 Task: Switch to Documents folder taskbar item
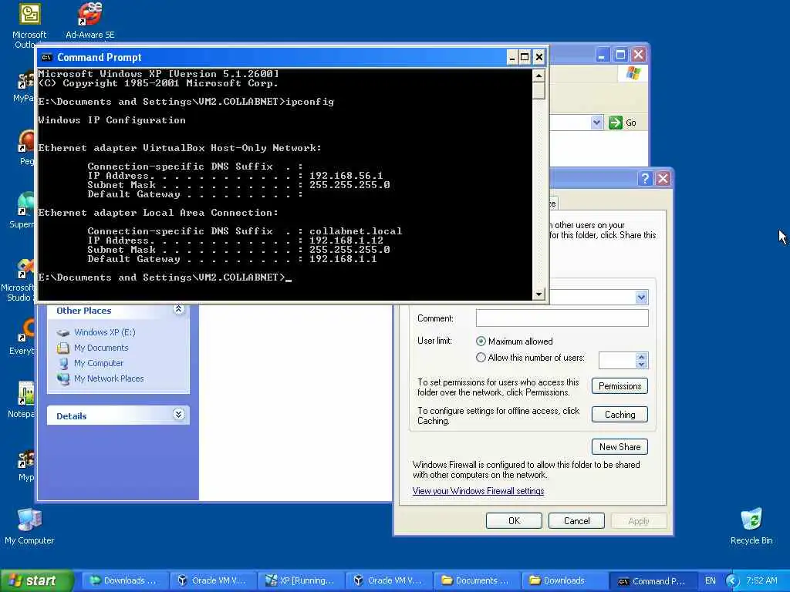[x=477, y=581]
